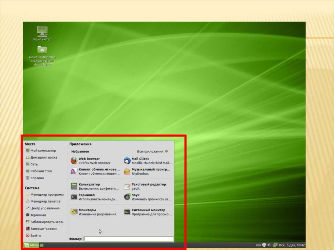Focus the Фильтр search field
The image size is (334, 250).
(129, 239)
